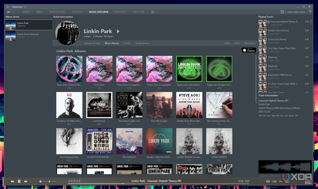318x189 pixels.
Task: Open the Albums & Stats section
Action: (92, 43)
